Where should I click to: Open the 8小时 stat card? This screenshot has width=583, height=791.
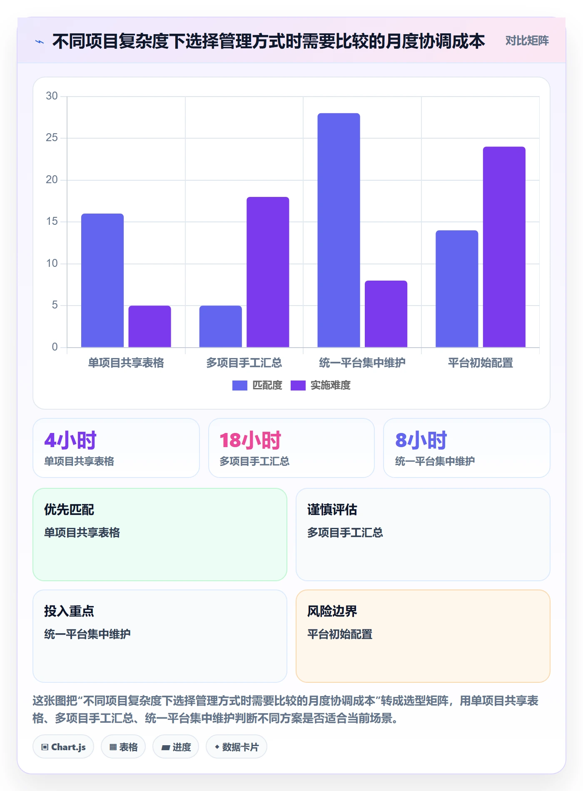467,448
